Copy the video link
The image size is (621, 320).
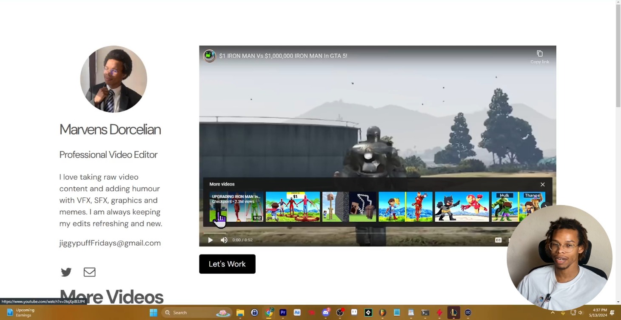tap(540, 56)
